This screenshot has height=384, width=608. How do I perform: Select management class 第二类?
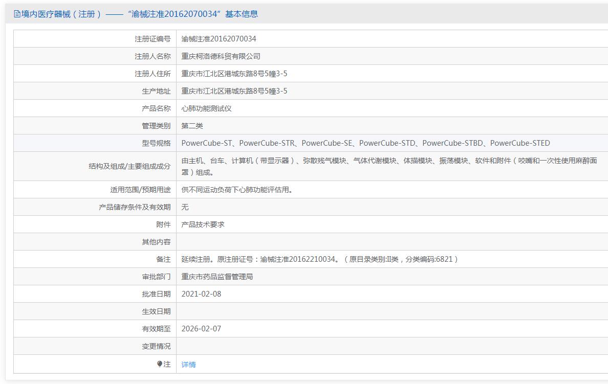click(192, 126)
